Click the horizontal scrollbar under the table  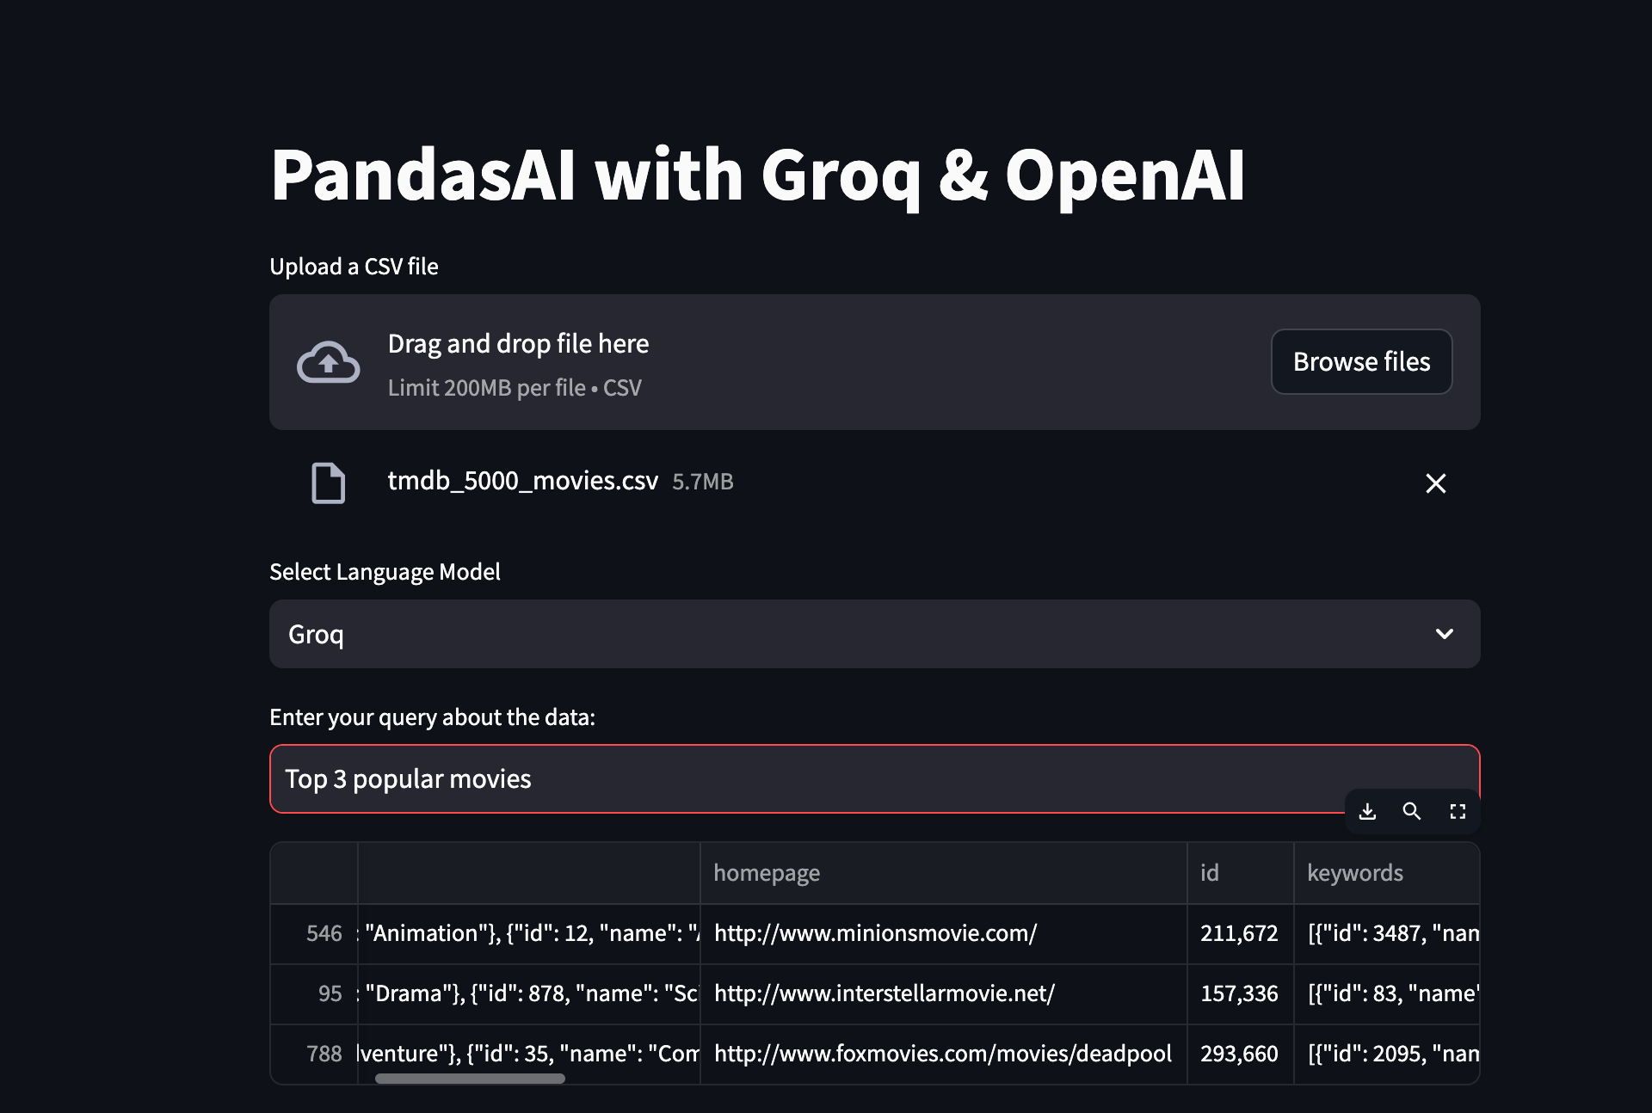469,1078
